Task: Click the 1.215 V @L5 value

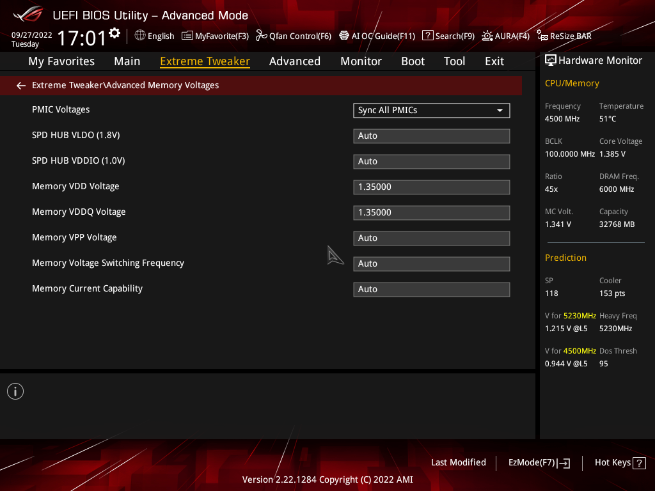Action: pyautogui.click(x=566, y=329)
